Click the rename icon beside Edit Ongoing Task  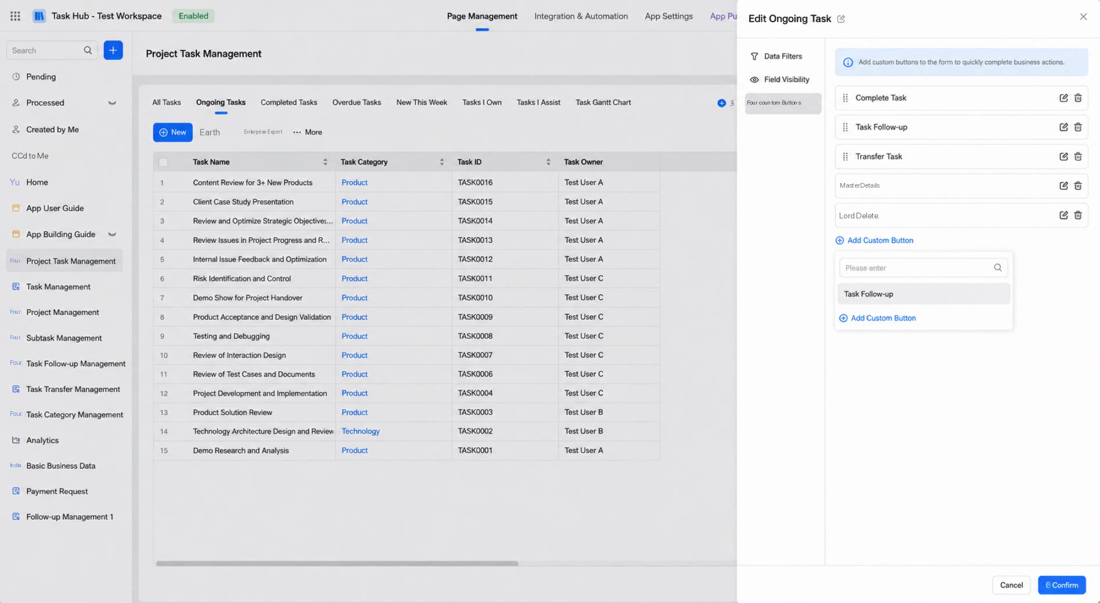[841, 19]
